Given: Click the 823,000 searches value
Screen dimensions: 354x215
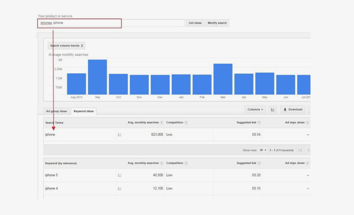Looking at the screenshot, I should pos(157,134).
